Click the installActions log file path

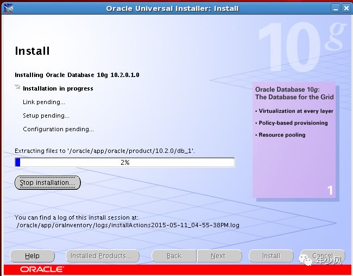(x=128, y=225)
